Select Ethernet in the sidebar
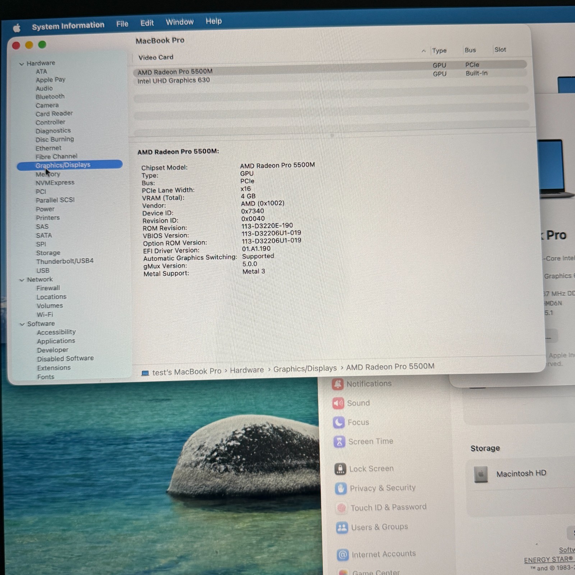This screenshot has height=575, width=575. (x=49, y=148)
